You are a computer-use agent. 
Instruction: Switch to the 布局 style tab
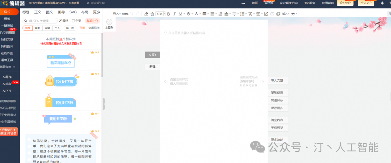click(84, 12)
